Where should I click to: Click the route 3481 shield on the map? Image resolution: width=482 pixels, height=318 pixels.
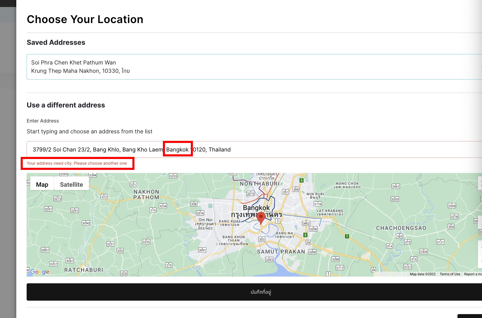396,186
